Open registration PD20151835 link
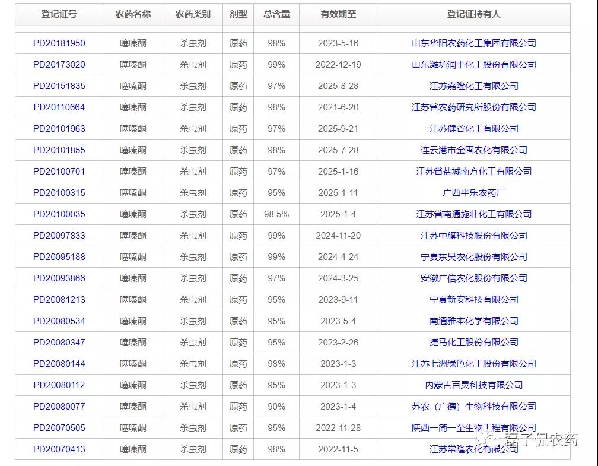This screenshot has width=598, height=466. coord(59,86)
